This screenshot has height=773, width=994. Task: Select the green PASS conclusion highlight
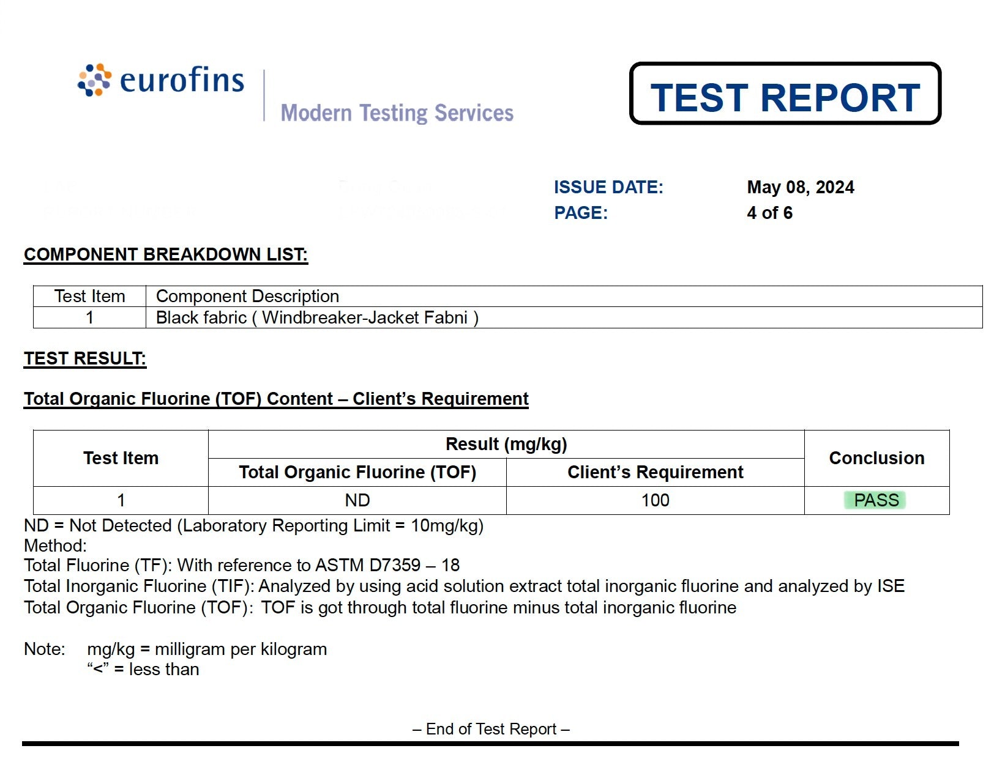875,500
